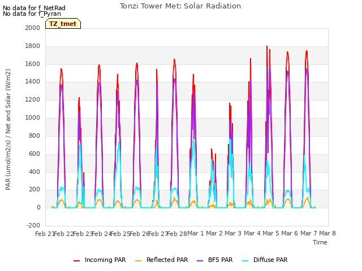Screen dimensions: 362x271
Task: Click the 600 y-axis tick label
Action: coord(35,154)
